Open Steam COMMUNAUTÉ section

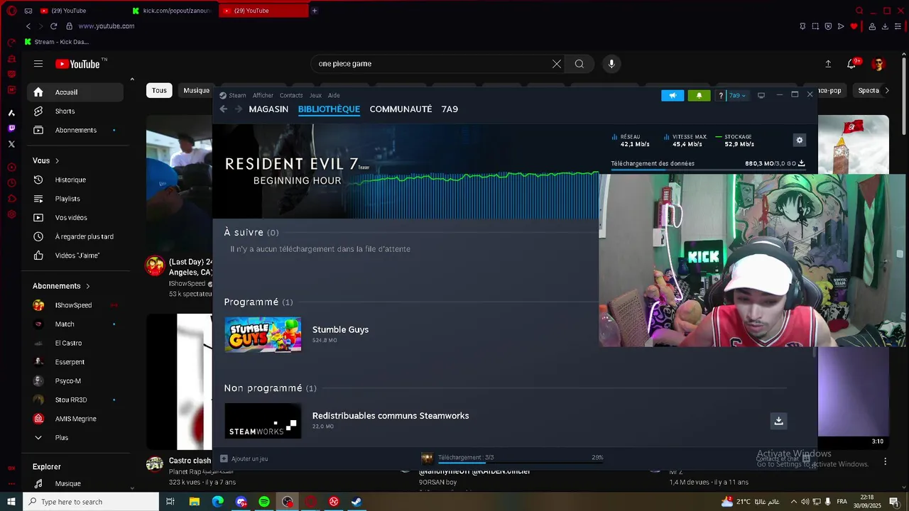(x=401, y=109)
